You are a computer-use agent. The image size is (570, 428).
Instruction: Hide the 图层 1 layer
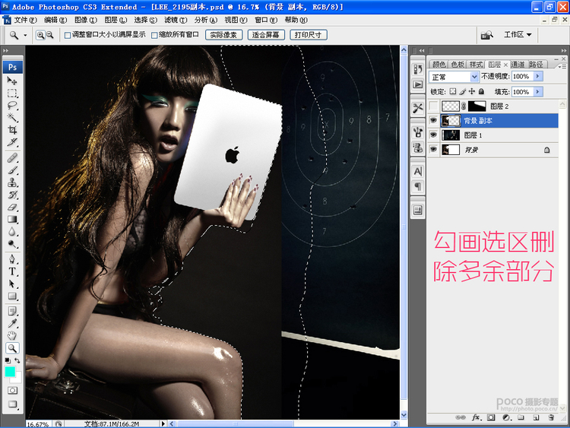433,135
